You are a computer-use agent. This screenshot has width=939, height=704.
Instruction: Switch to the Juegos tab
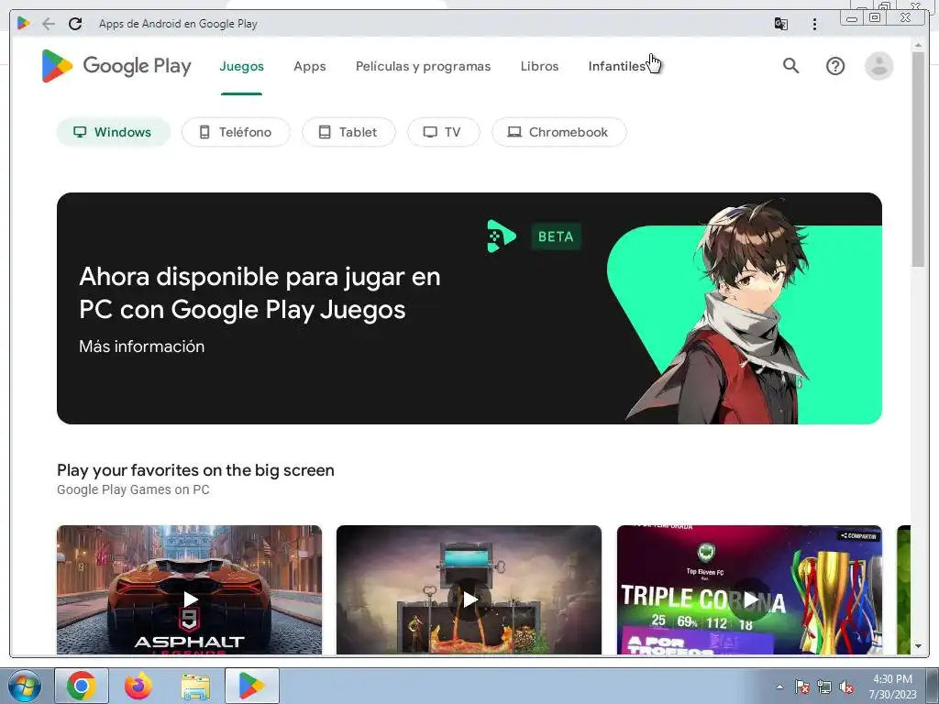tap(241, 66)
